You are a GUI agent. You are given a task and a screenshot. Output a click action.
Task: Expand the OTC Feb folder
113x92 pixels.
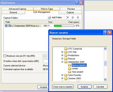[62, 52]
